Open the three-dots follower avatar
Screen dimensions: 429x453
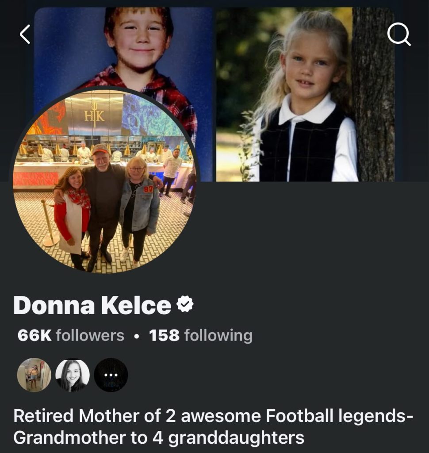111,375
